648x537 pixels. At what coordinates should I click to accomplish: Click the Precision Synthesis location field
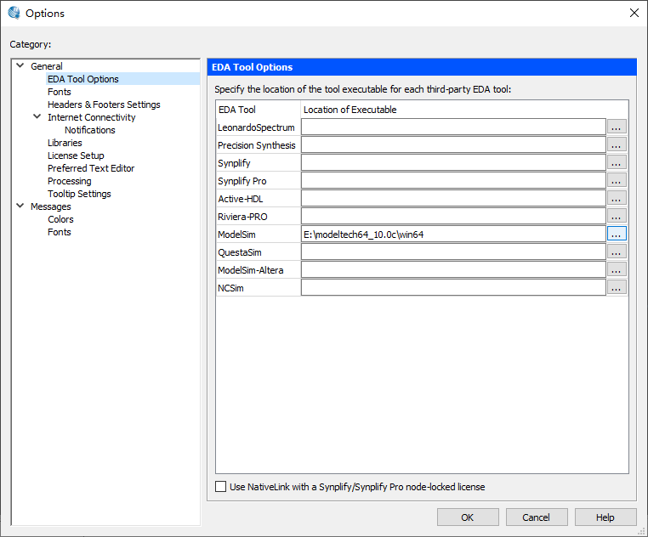453,144
